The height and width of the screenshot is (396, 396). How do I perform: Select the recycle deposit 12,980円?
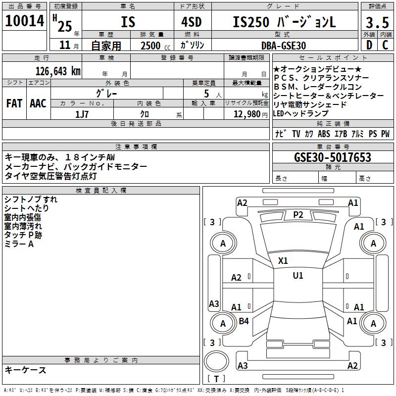[250, 114]
